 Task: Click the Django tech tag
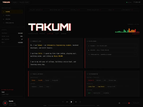(x=47, y=80)
